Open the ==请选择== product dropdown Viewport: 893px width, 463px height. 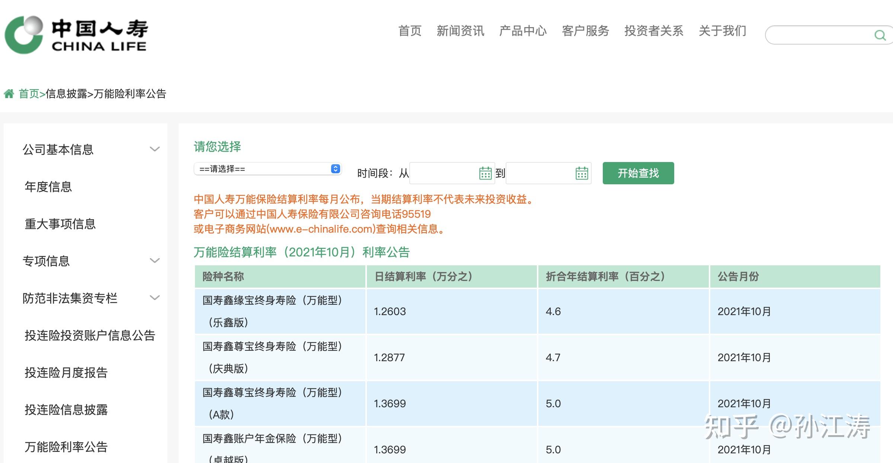click(268, 169)
